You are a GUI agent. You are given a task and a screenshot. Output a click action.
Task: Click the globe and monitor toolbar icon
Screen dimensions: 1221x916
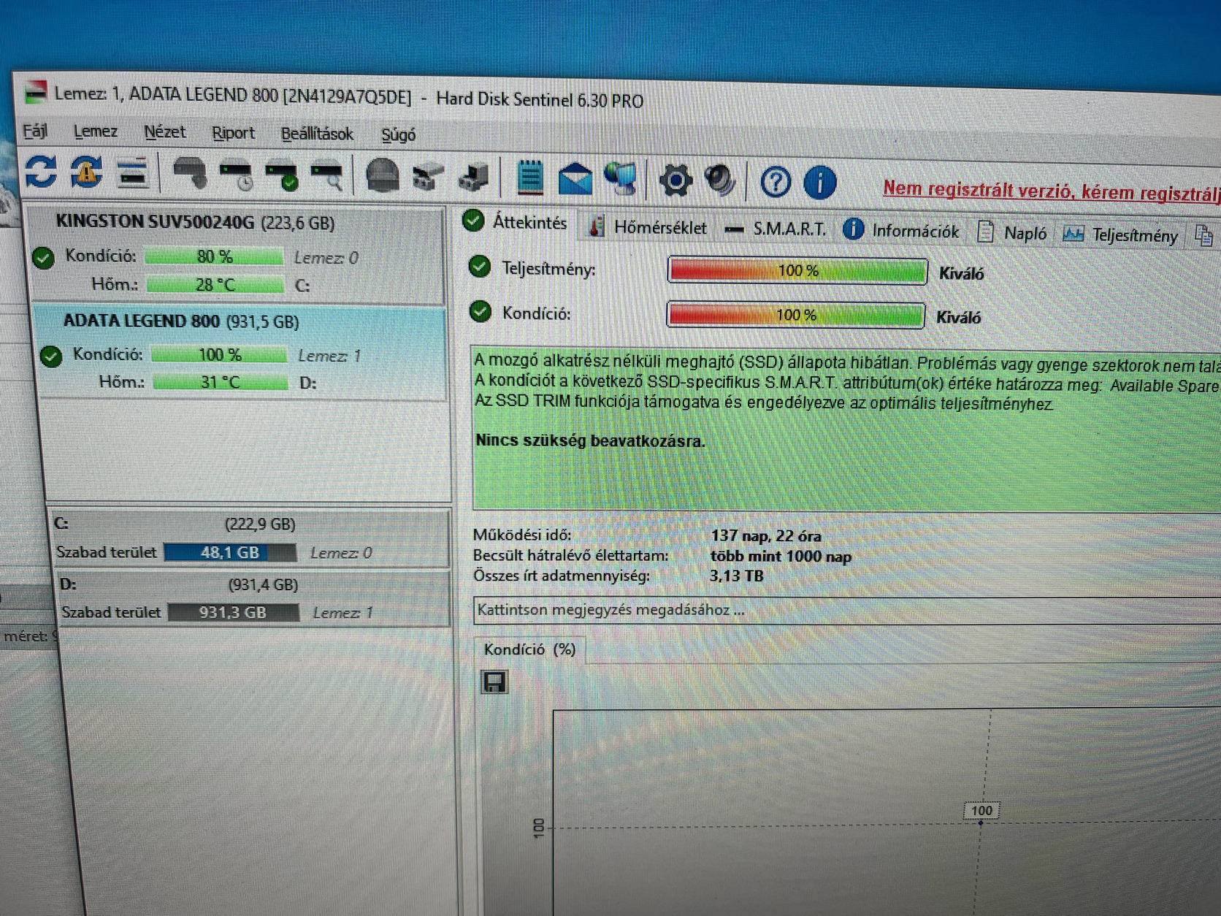pos(621,180)
